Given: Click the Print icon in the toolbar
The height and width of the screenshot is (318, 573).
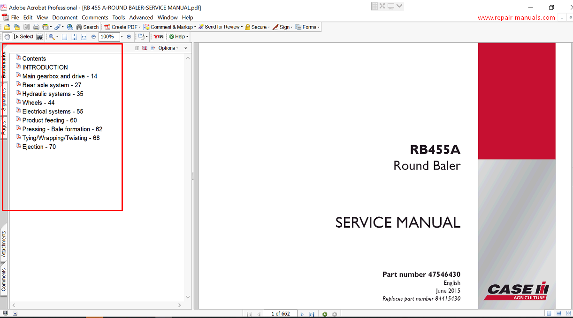Looking at the screenshot, I should coord(36,27).
